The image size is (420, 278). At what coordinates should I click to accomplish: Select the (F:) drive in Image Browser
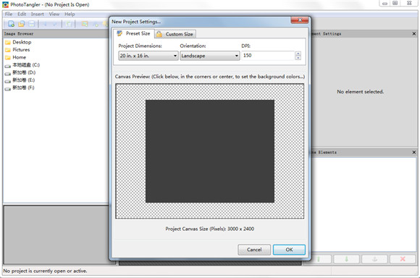click(20, 88)
